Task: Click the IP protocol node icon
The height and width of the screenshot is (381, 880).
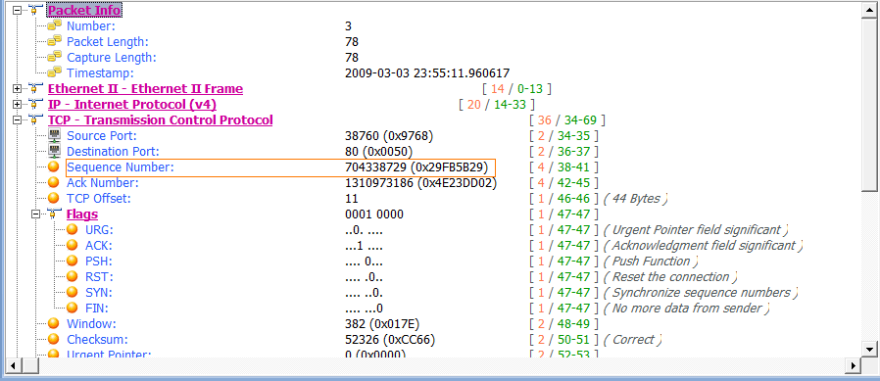Action: click(x=35, y=105)
